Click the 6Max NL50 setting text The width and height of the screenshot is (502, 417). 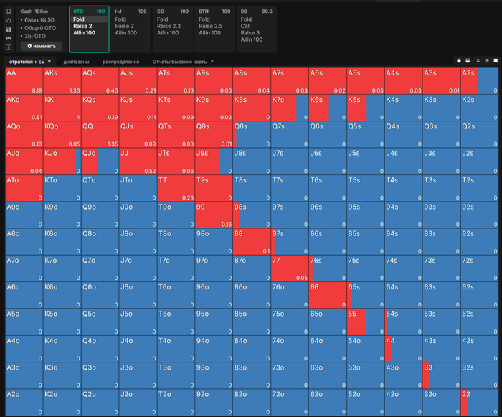tap(39, 20)
